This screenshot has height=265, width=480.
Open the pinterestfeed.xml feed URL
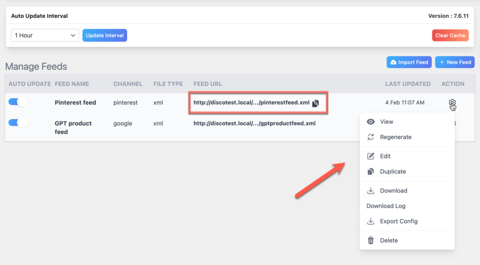pyautogui.click(x=251, y=103)
